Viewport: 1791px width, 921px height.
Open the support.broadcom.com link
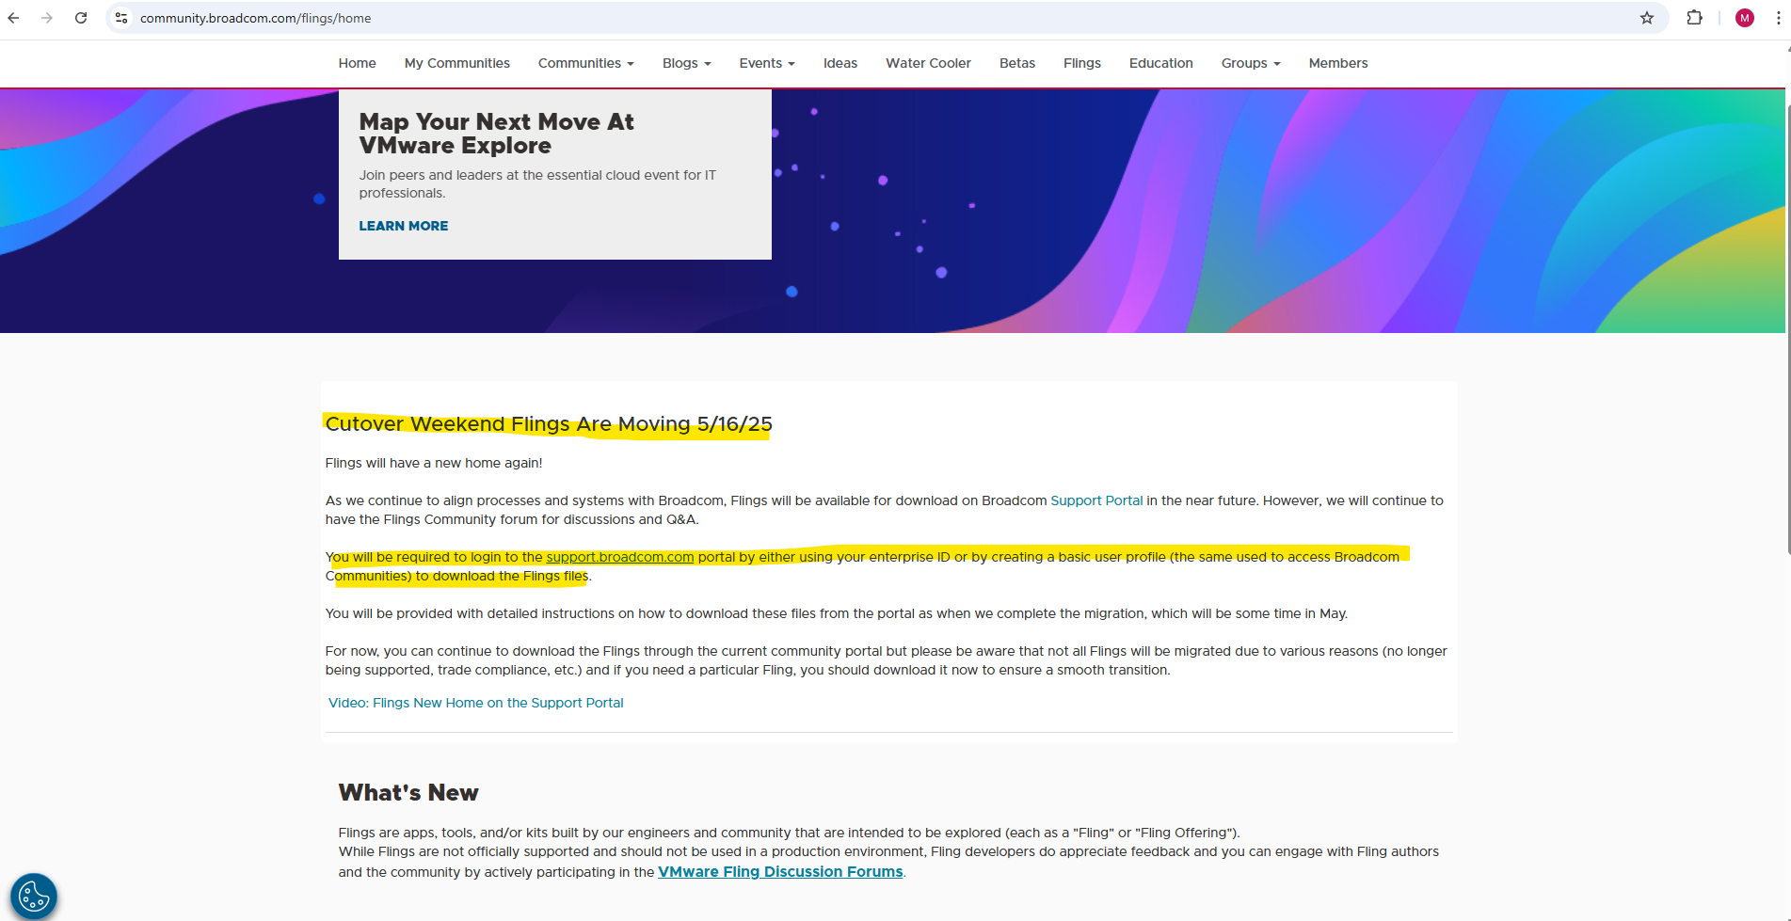(x=620, y=557)
